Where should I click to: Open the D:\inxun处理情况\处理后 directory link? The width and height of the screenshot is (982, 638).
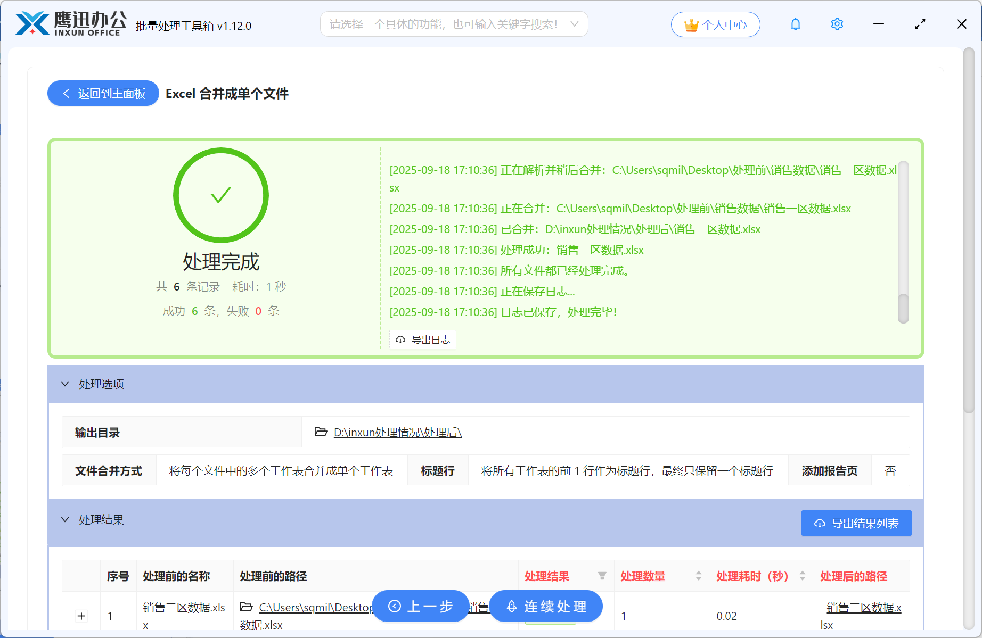[x=397, y=433]
